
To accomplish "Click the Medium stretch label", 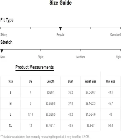I will [x=80, y=57].
